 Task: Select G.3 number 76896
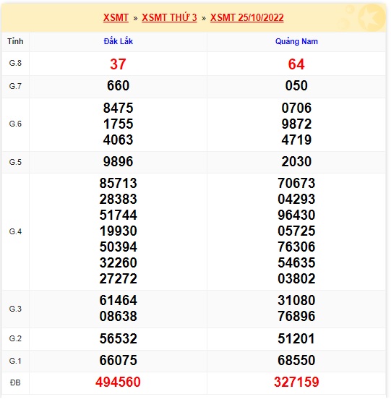click(296, 317)
